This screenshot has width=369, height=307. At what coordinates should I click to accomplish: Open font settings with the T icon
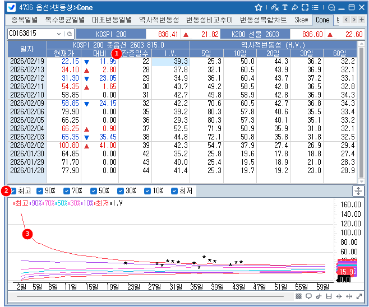pyautogui.click(x=285, y=7)
